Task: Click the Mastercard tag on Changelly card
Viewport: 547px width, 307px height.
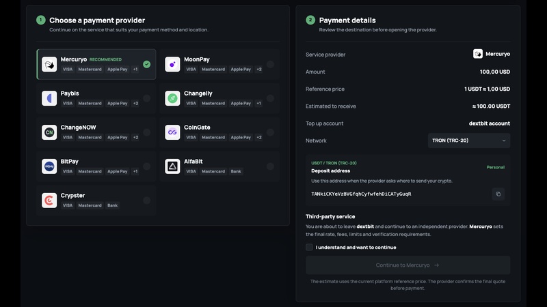Action: click(213, 104)
